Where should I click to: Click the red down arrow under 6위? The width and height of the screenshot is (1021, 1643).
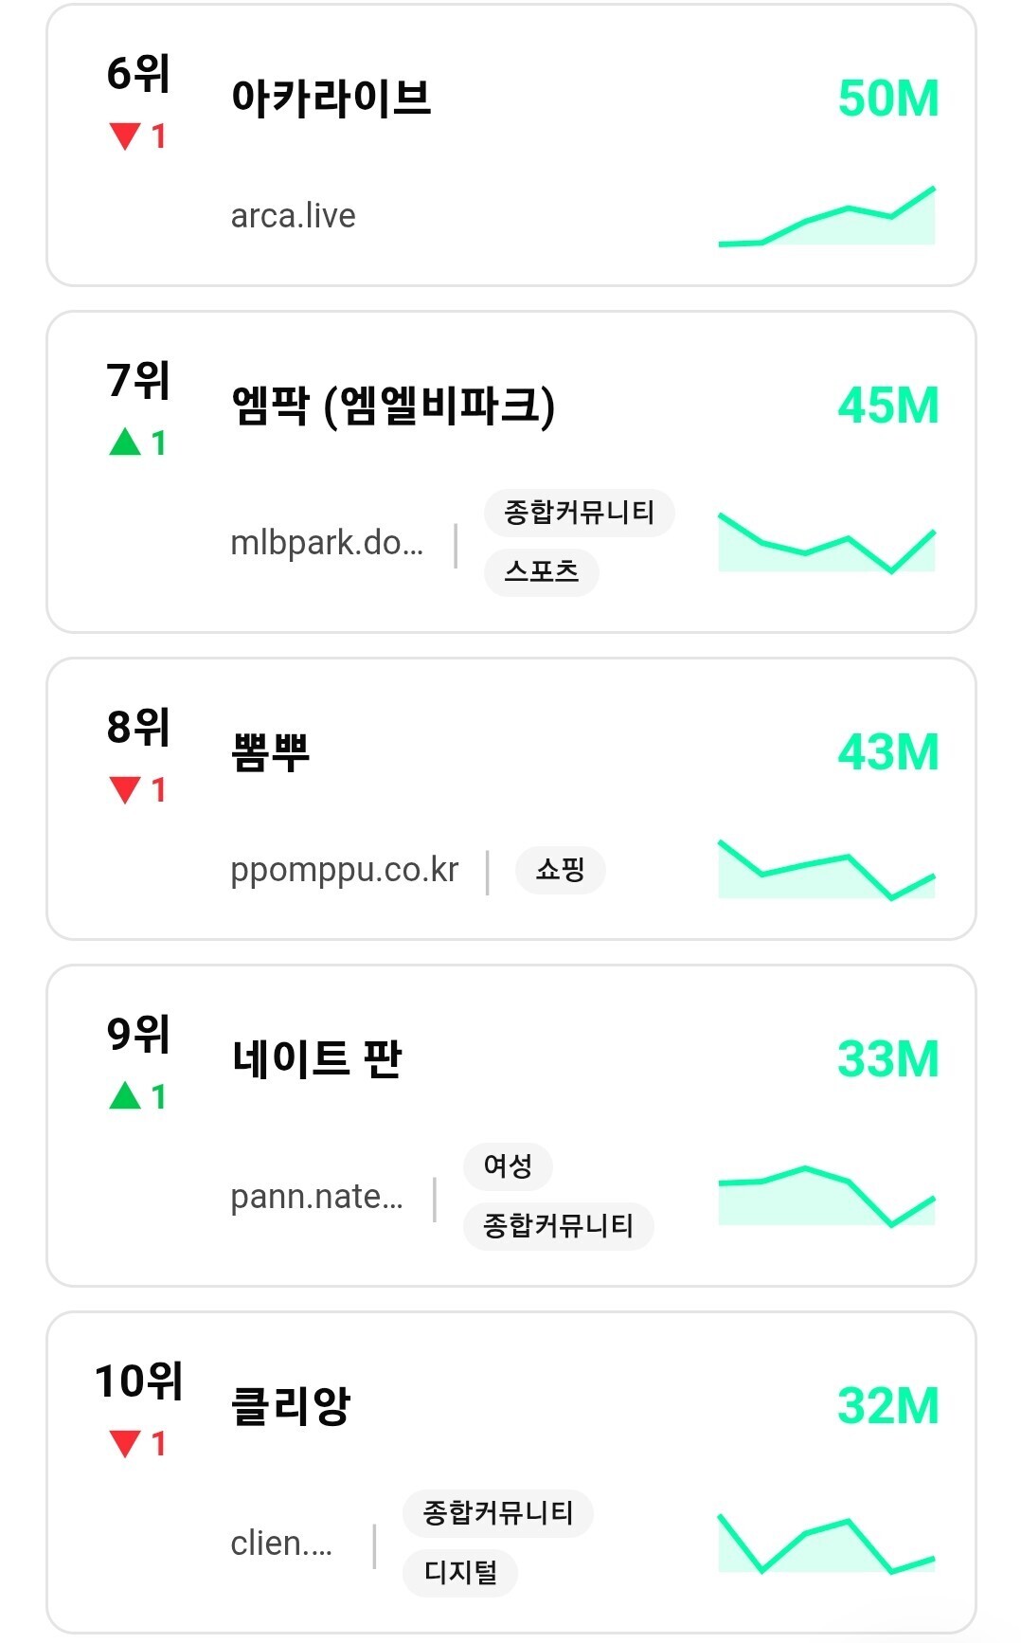pos(125,136)
